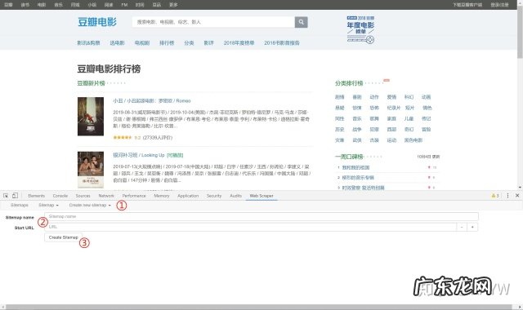Switch to the Memory tab
This screenshot has width=523, height=310.
coord(162,196)
